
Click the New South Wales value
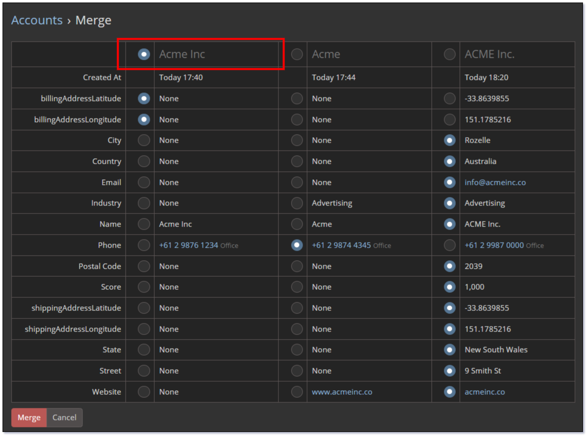(x=496, y=350)
